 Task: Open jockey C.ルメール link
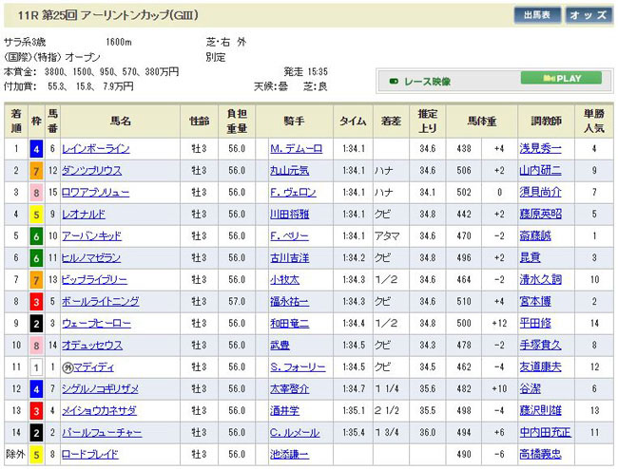[294, 431]
